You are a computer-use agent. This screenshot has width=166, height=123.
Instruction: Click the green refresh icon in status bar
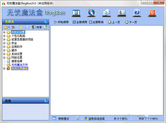click(x=78, y=118)
